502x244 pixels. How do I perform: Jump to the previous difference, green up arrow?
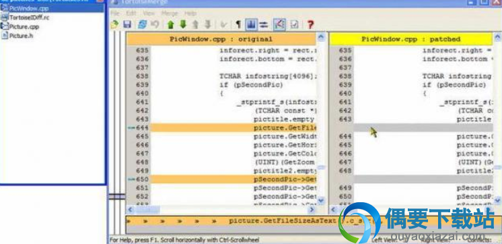pos(171,24)
